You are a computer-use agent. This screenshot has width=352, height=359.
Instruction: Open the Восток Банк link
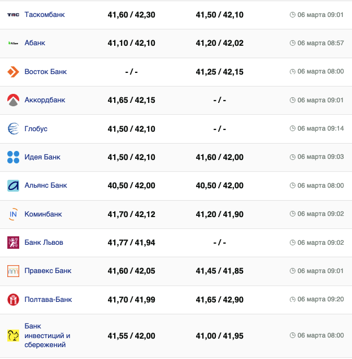[x=45, y=72]
